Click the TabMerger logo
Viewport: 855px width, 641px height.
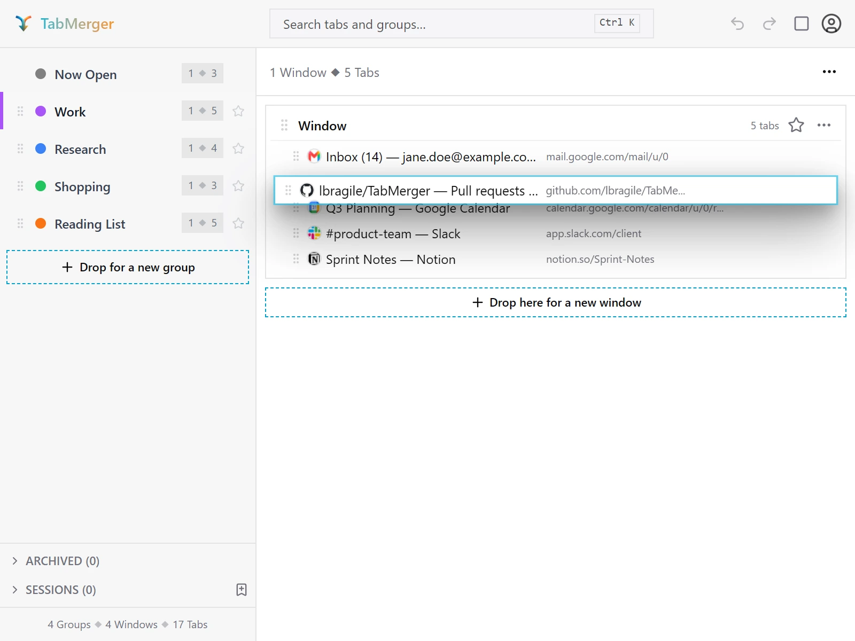pyautogui.click(x=64, y=24)
